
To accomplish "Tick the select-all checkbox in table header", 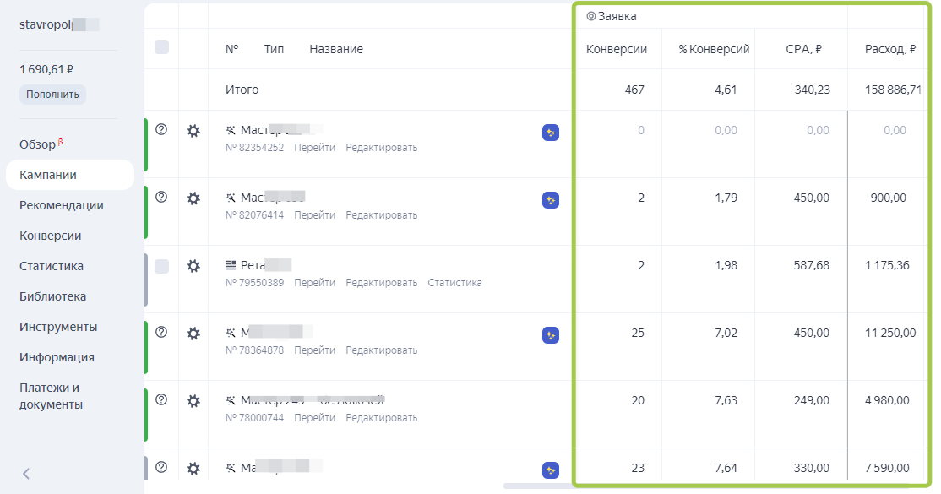I will (161, 46).
